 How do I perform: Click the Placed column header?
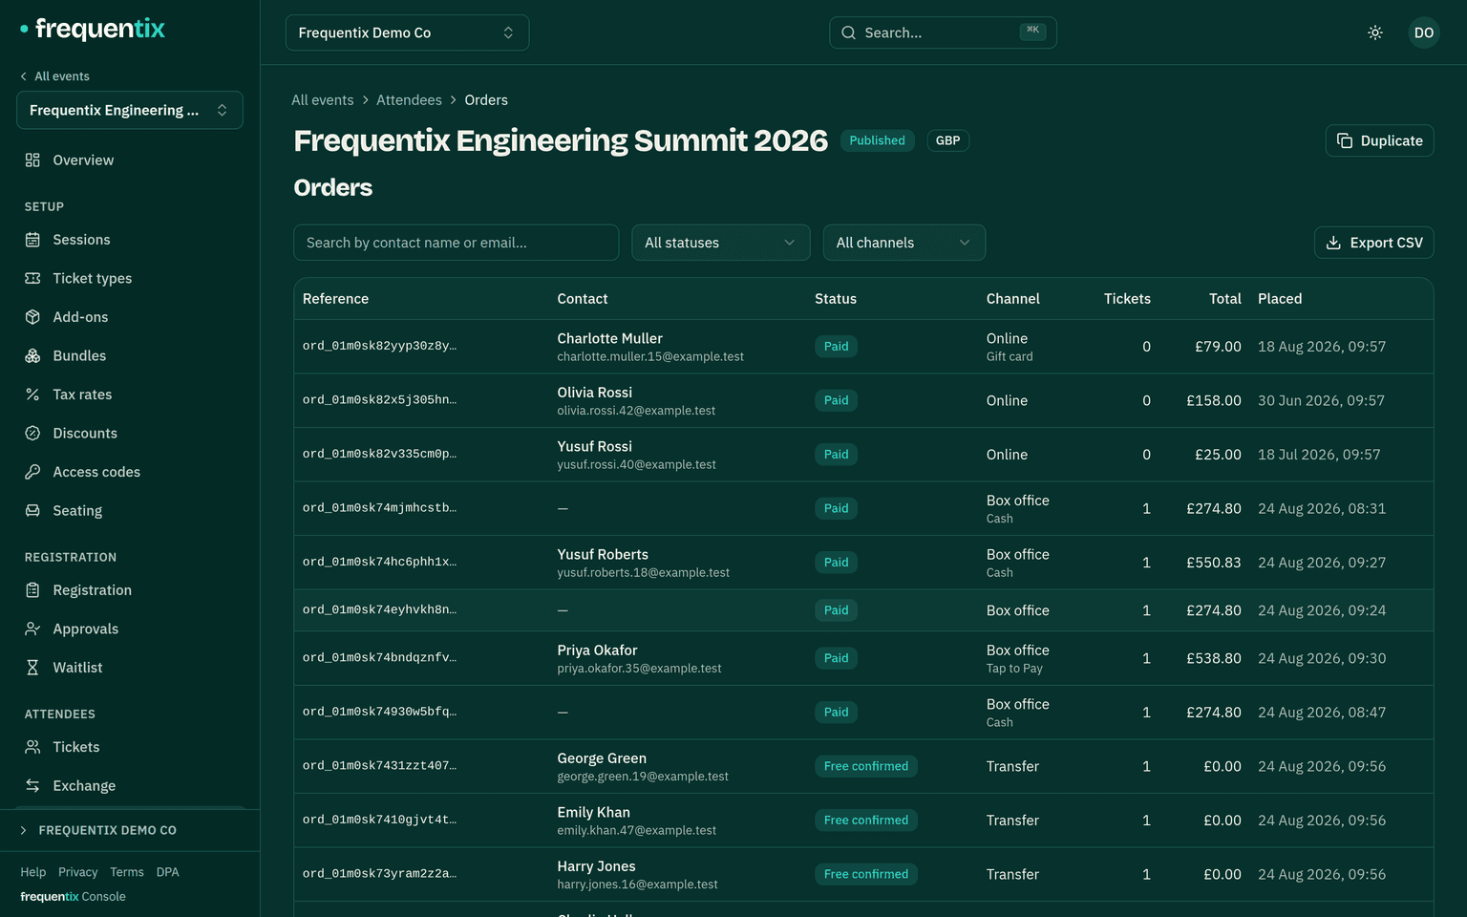1280,299
